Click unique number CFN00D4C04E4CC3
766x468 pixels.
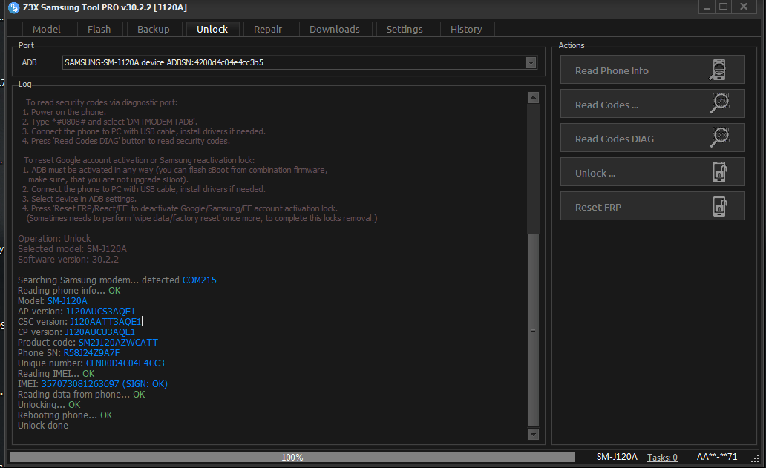pyautogui.click(x=125, y=363)
